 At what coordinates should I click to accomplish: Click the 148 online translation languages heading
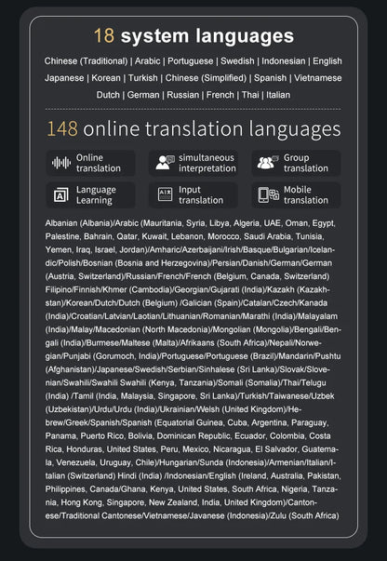coord(193,128)
